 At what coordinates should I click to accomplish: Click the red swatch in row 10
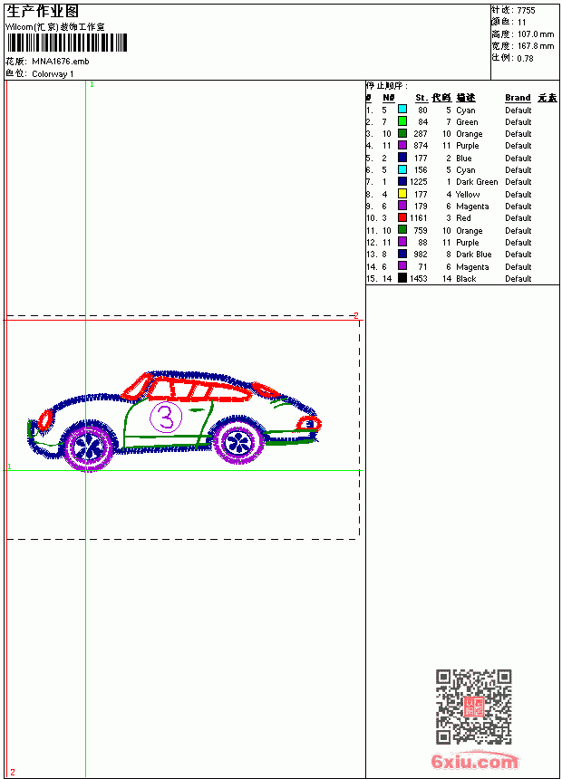point(402,217)
